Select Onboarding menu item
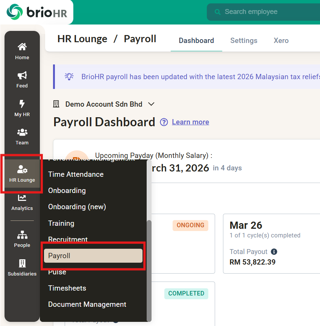The width and height of the screenshot is (320, 326). (67, 190)
